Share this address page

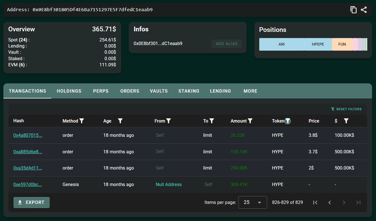coord(363,10)
